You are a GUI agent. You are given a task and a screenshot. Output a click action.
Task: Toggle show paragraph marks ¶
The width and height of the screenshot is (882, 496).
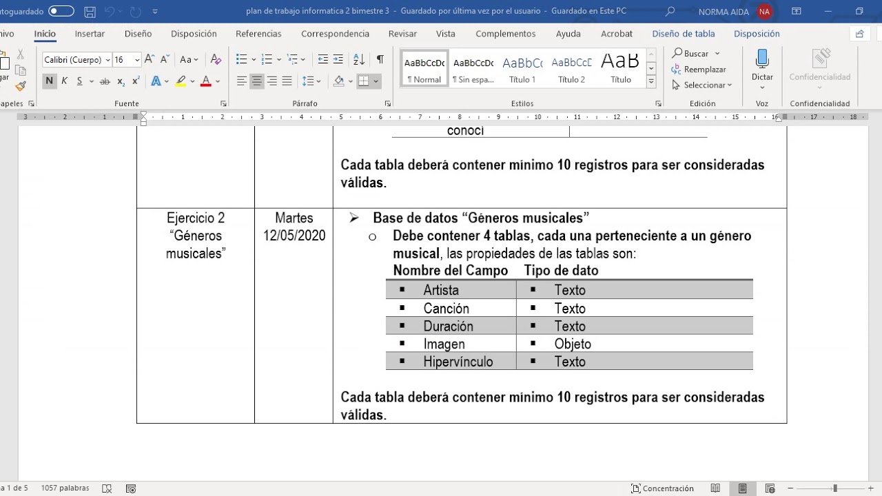380,60
